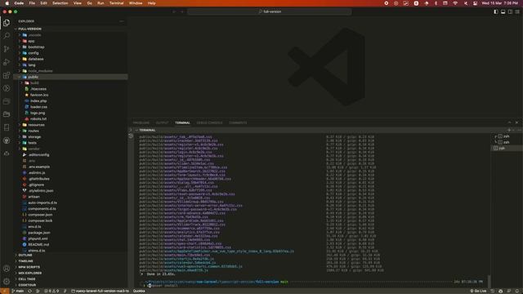Click the Explorer more actions ellipsis
The width and height of the screenshot is (523, 294).
coord(122,21)
